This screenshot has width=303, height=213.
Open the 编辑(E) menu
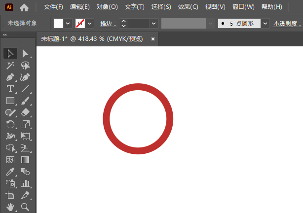(80, 7)
